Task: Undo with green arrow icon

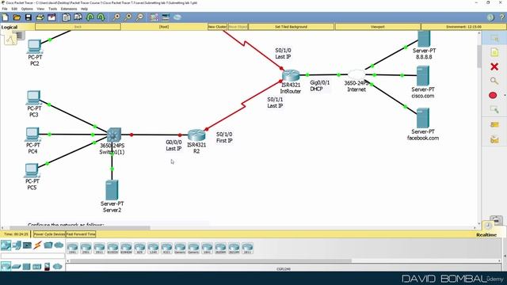Action: pyautogui.click(x=90, y=17)
